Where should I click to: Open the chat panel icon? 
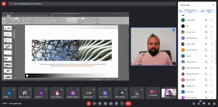coord(204,104)
